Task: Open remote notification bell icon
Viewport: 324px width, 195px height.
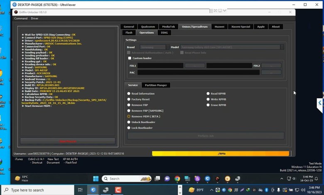Action: (x=316, y=179)
